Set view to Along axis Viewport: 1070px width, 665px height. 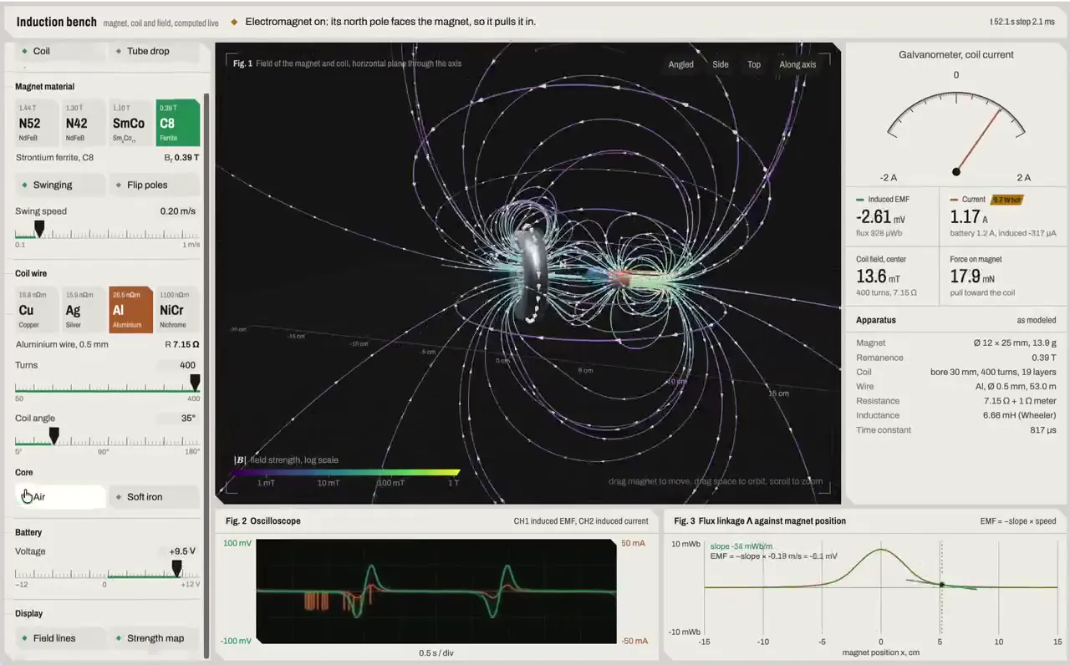point(797,64)
